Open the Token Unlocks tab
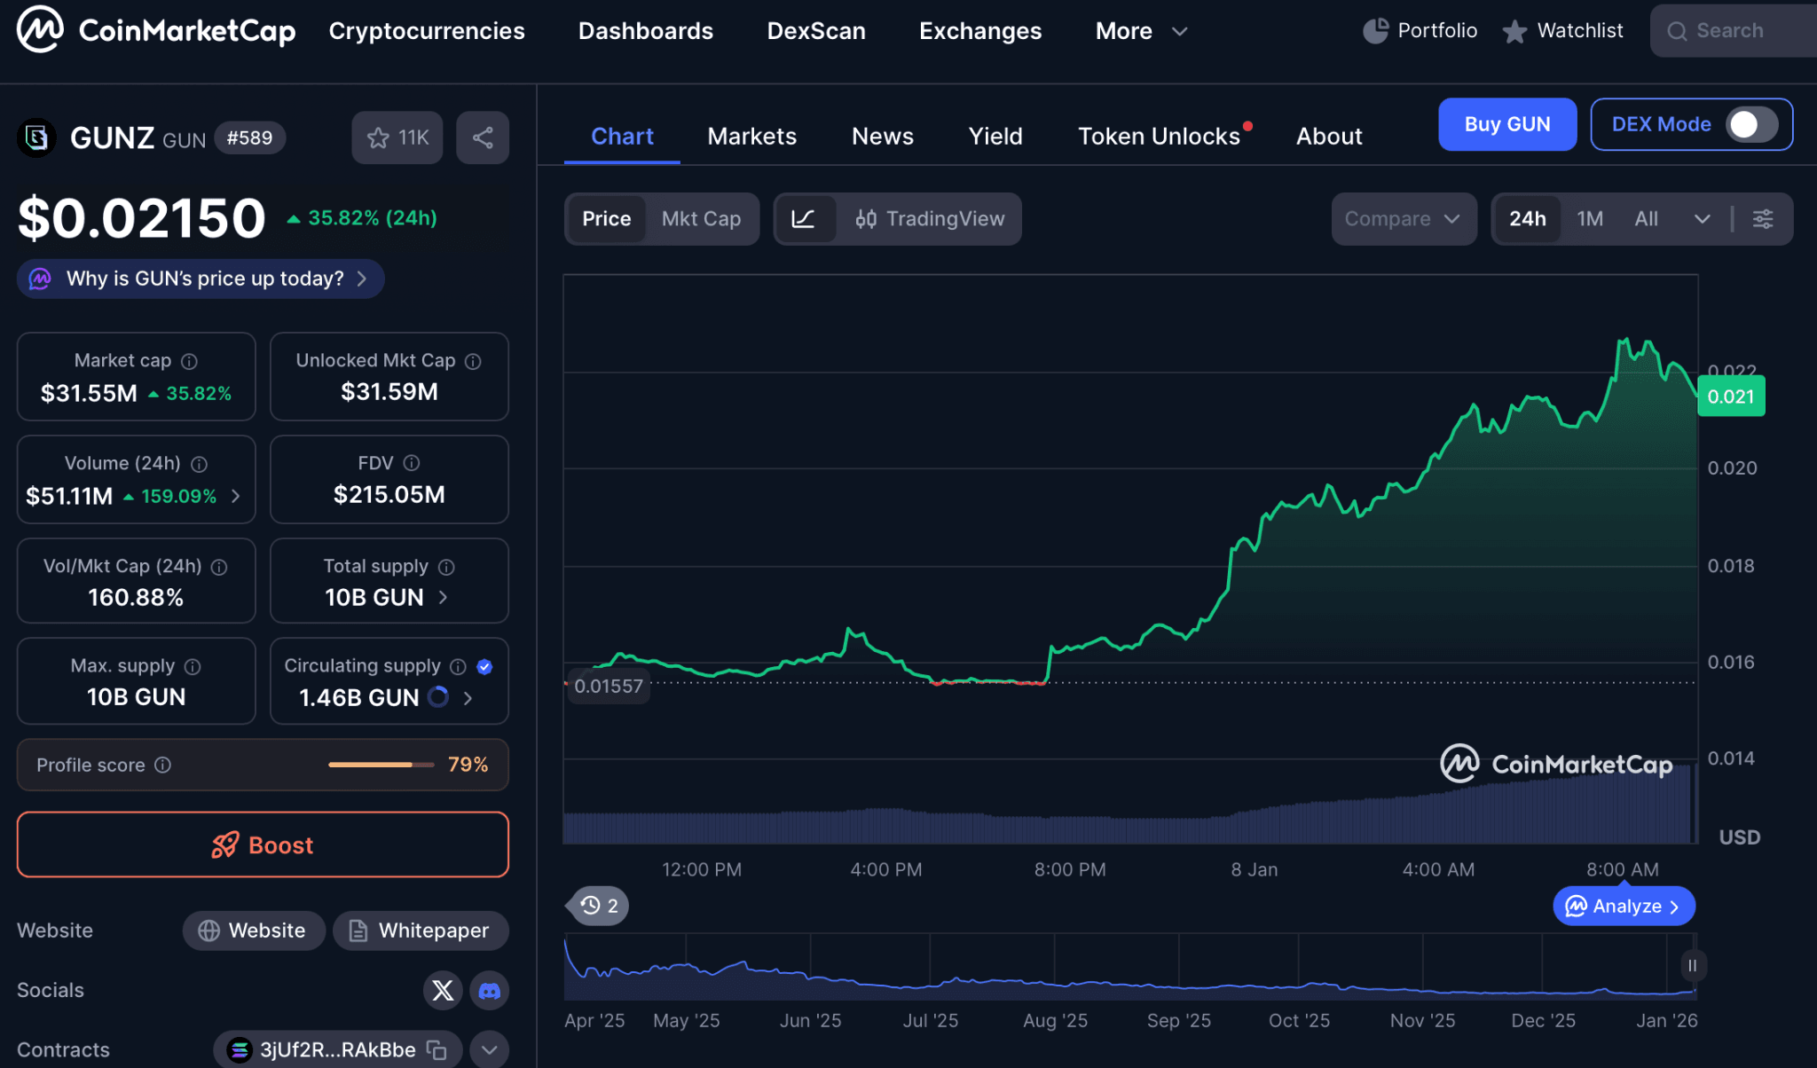 pos(1159,136)
